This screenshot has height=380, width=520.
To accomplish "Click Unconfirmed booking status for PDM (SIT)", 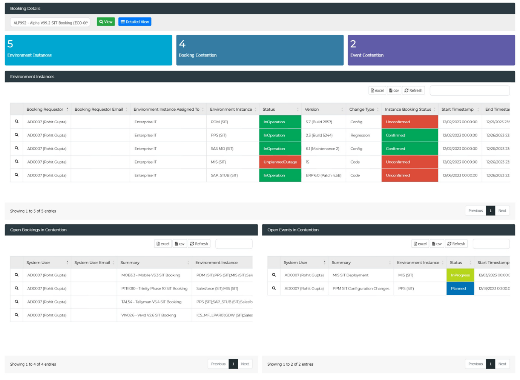I will pyautogui.click(x=410, y=122).
